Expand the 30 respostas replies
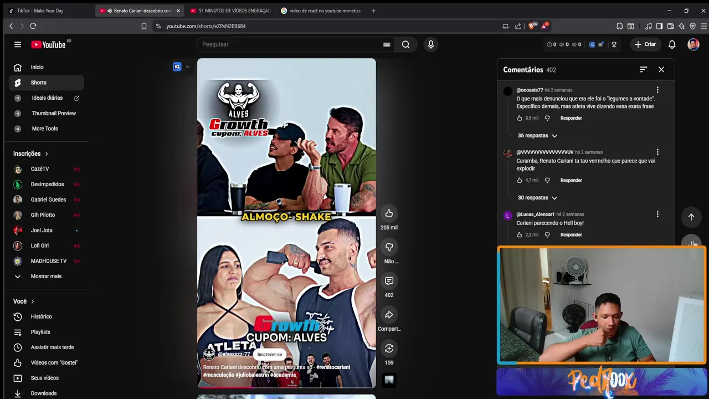This screenshot has width=709, height=399. tap(537, 198)
